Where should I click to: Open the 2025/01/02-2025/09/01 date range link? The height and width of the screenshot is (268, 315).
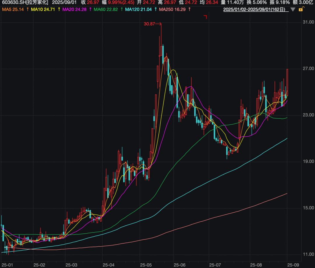pyautogui.click(x=254, y=9)
